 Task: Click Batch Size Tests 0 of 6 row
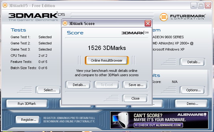click(29, 68)
